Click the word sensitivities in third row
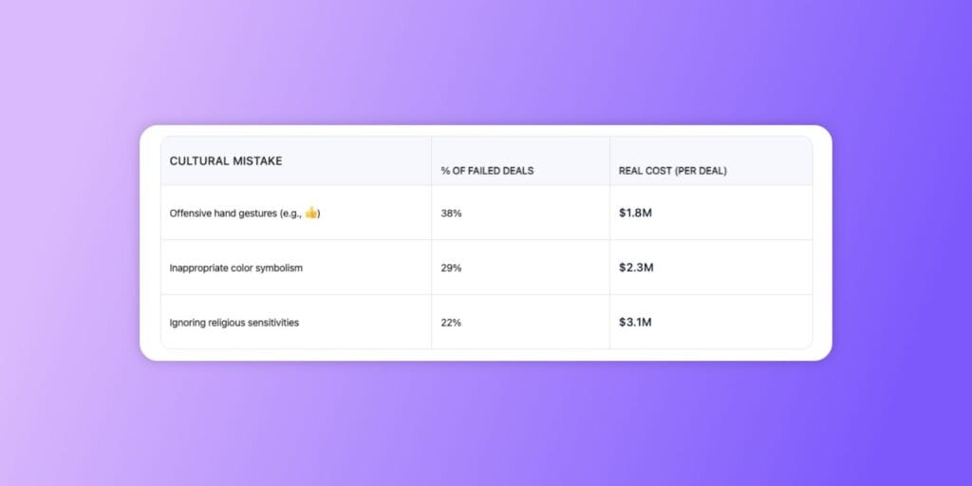Screen dimensions: 972x486 click(x=272, y=323)
